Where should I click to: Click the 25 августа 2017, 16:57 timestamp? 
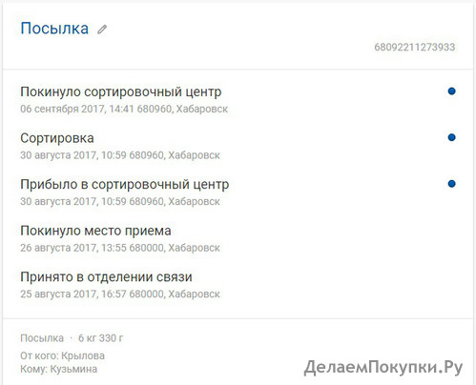tap(73, 294)
